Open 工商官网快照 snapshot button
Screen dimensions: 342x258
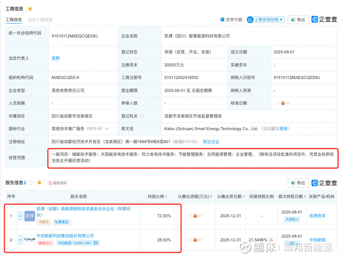(265, 20)
